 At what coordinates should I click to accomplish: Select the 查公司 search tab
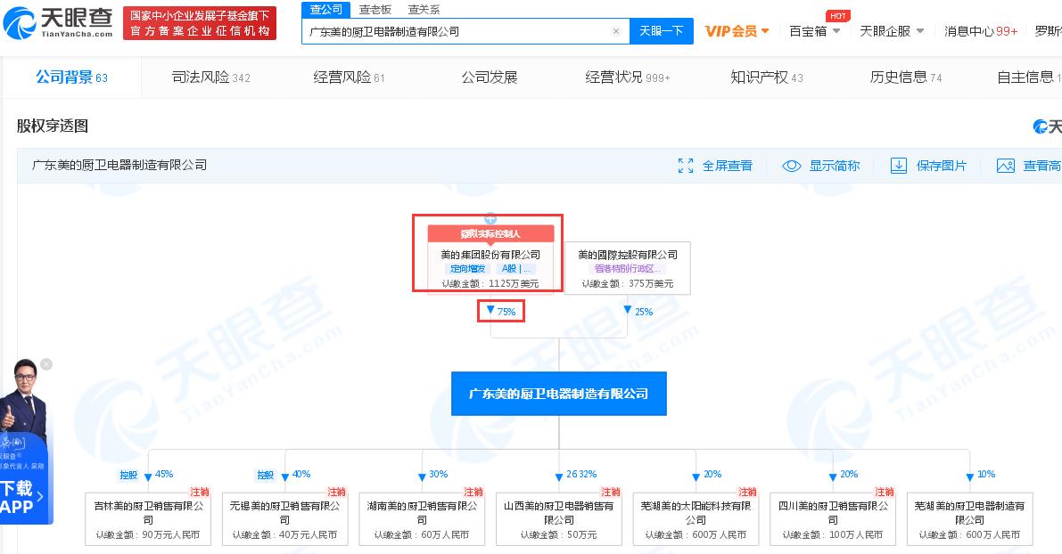(x=325, y=10)
